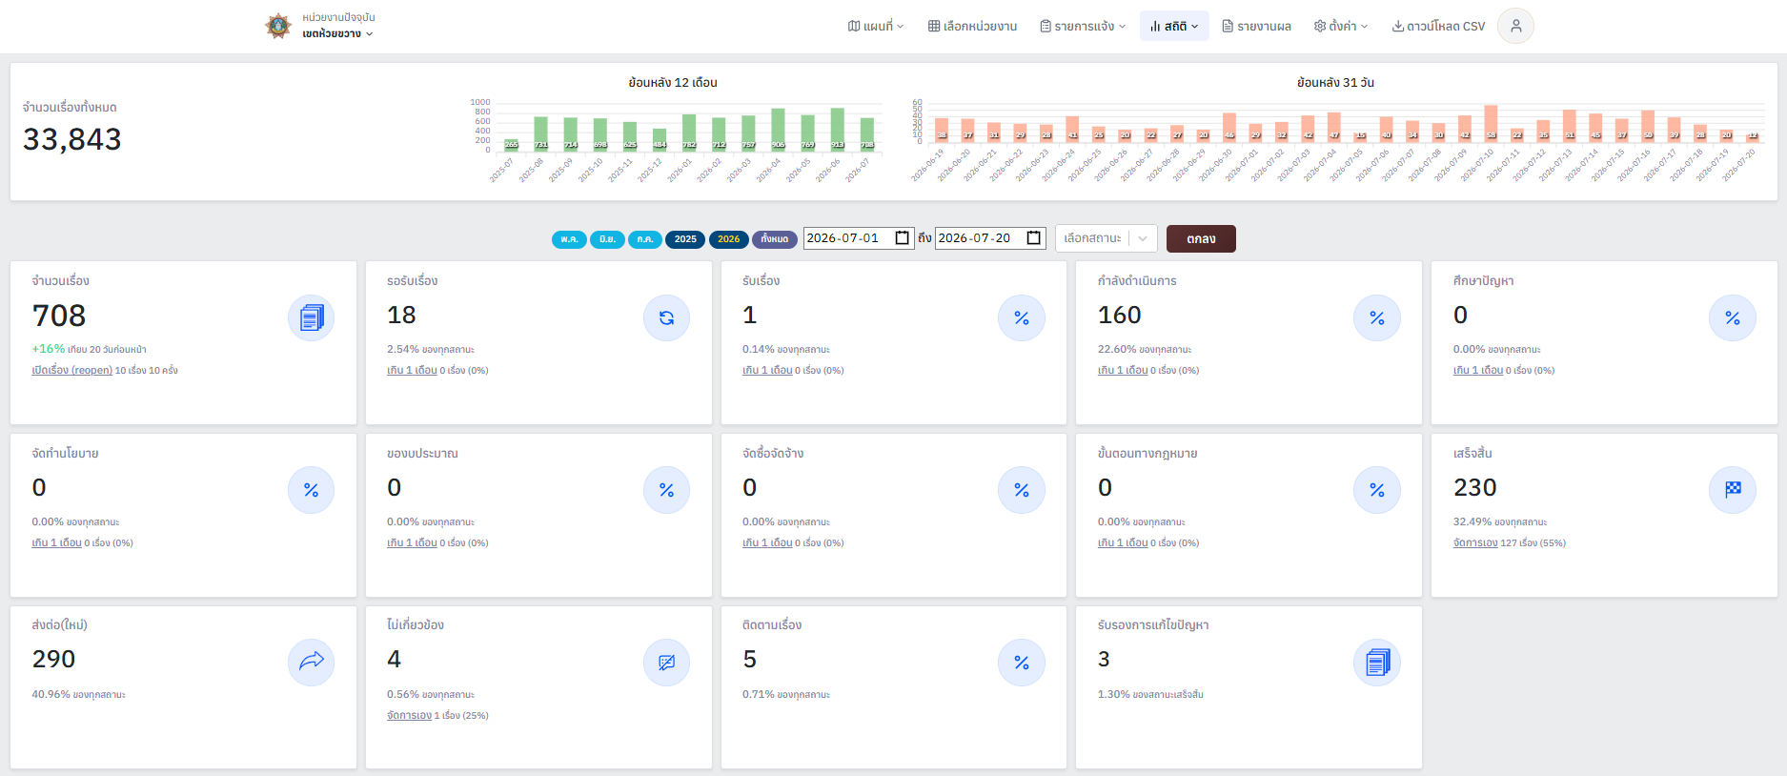Click the end date field 2026-07-20
Viewport: 1787px width, 776px height.
click(x=990, y=238)
